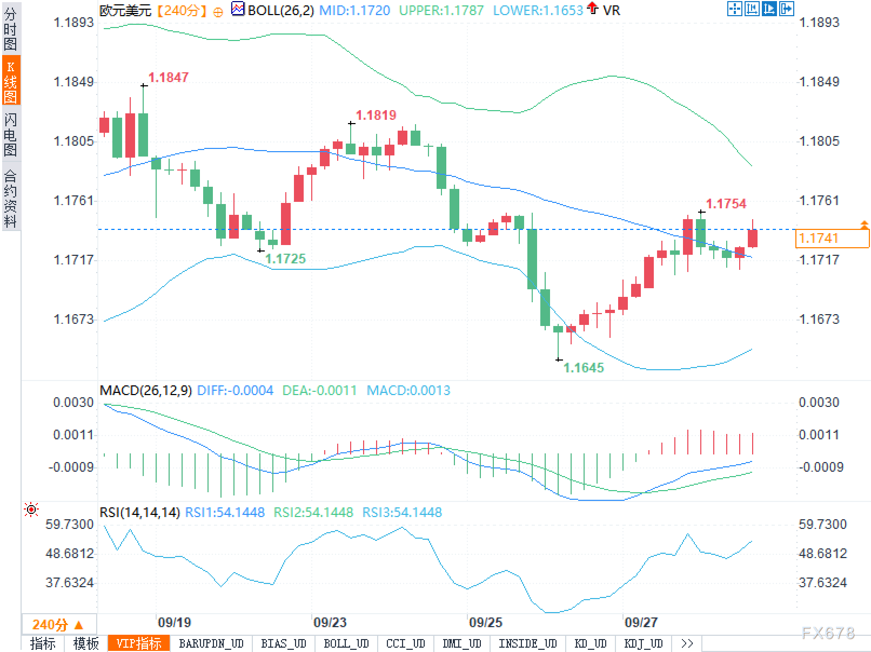
Task: Select the first grid layout icon top-right
Action: coord(734,9)
